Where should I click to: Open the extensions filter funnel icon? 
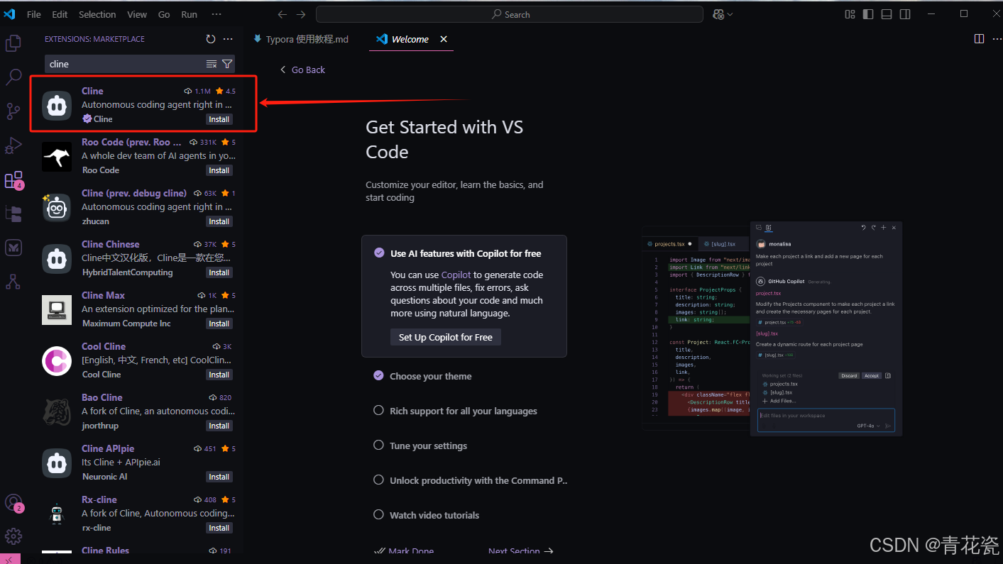227,64
